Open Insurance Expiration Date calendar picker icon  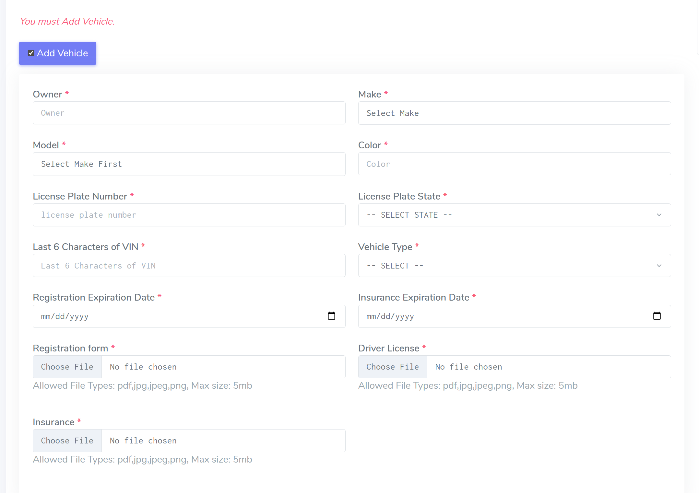pyautogui.click(x=657, y=316)
